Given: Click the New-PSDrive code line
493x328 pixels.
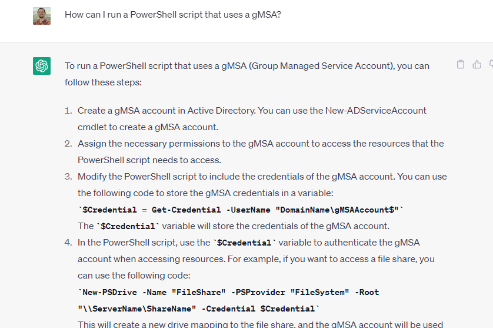Looking at the screenshot, I should 228,292.
